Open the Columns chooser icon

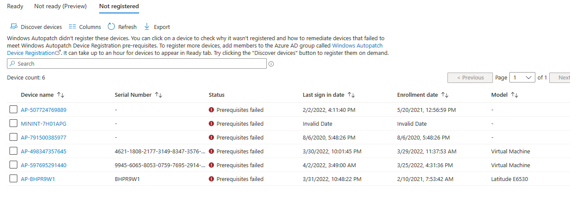(x=72, y=27)
